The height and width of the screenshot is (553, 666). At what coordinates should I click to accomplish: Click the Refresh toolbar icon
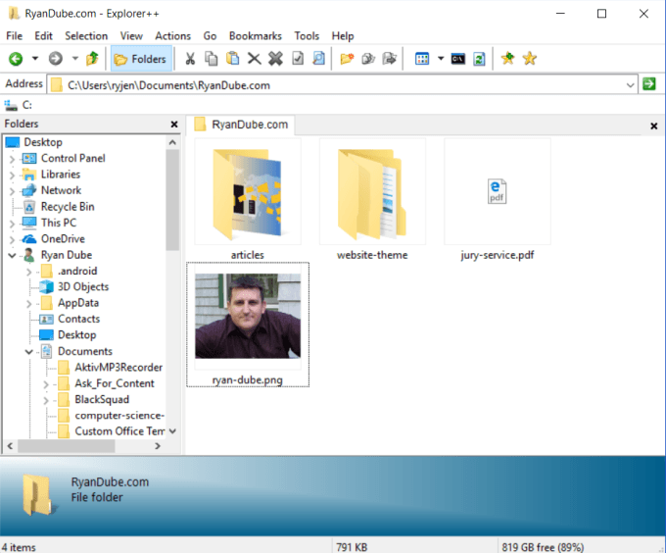[479, 59]
